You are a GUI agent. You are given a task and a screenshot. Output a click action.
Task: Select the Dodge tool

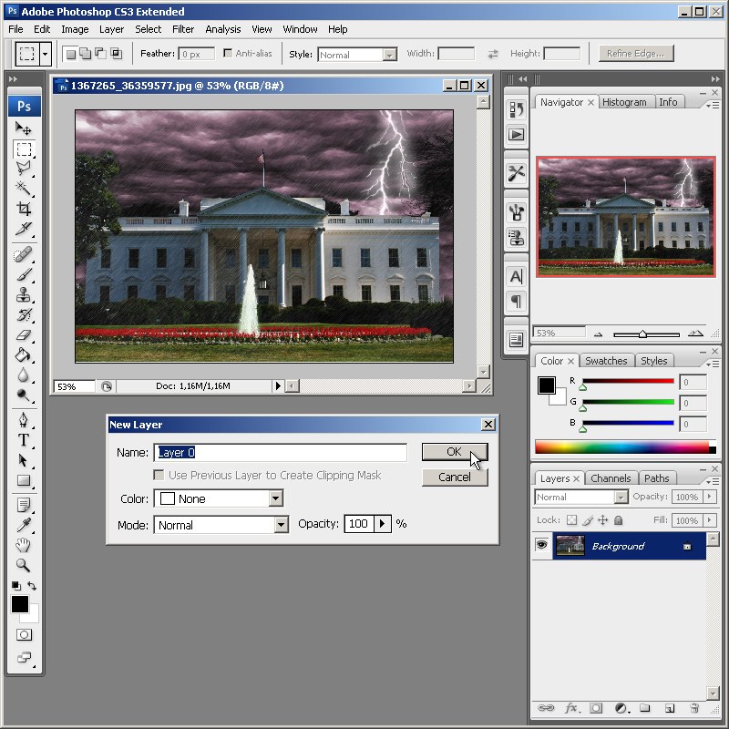click(x=24, y=395)
